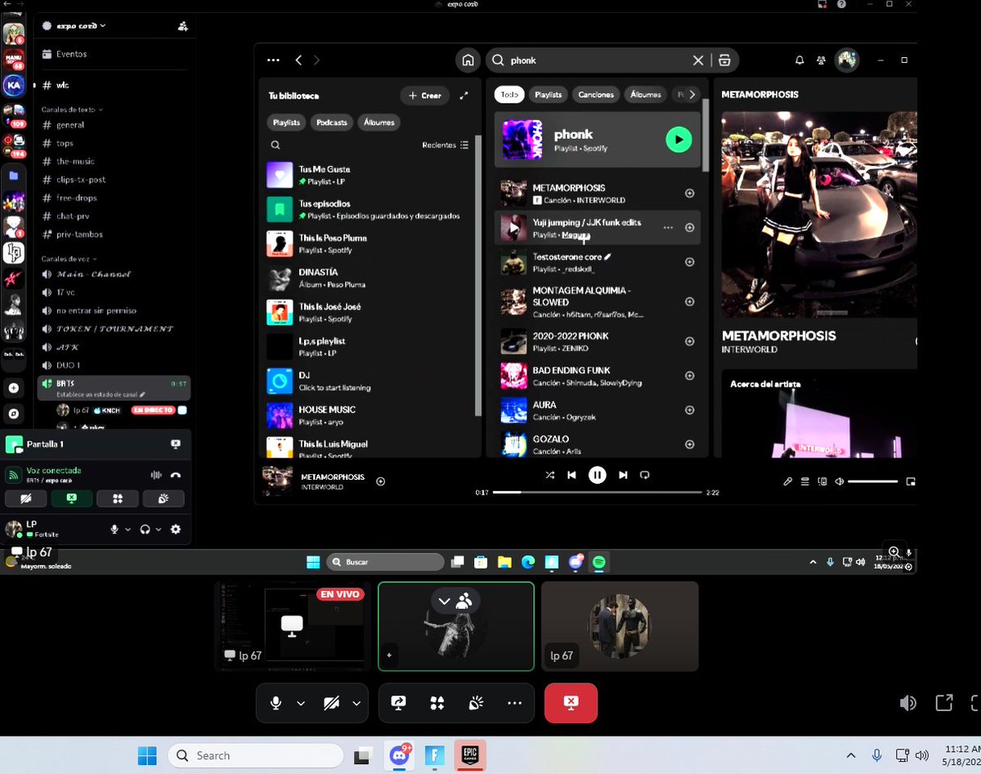Play the phonk playlist top result
The width and height of the screenshot is (981, 774).
point(679,140)
